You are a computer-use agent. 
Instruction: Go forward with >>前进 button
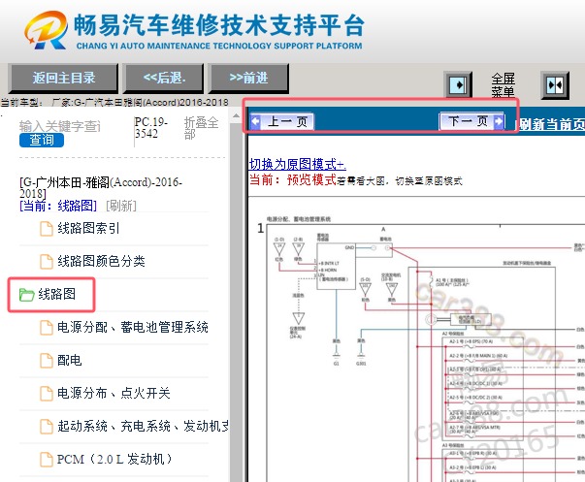[x=248, y=78]
